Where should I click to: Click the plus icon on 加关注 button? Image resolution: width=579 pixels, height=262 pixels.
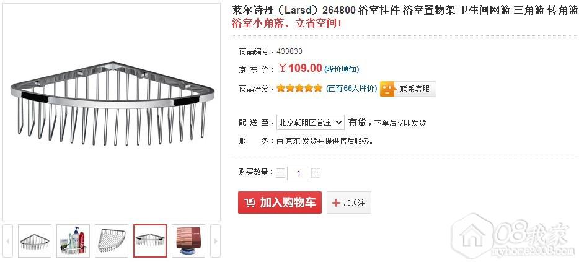(x=336, y=203)
